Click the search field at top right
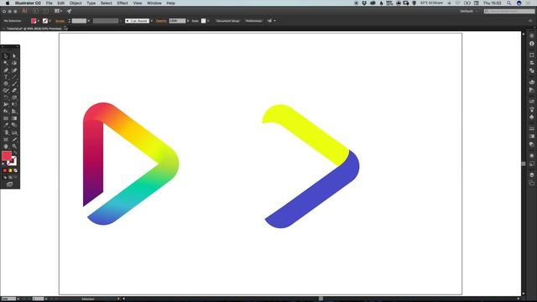Viewport: 537px width, 302px height. (509, 11)
